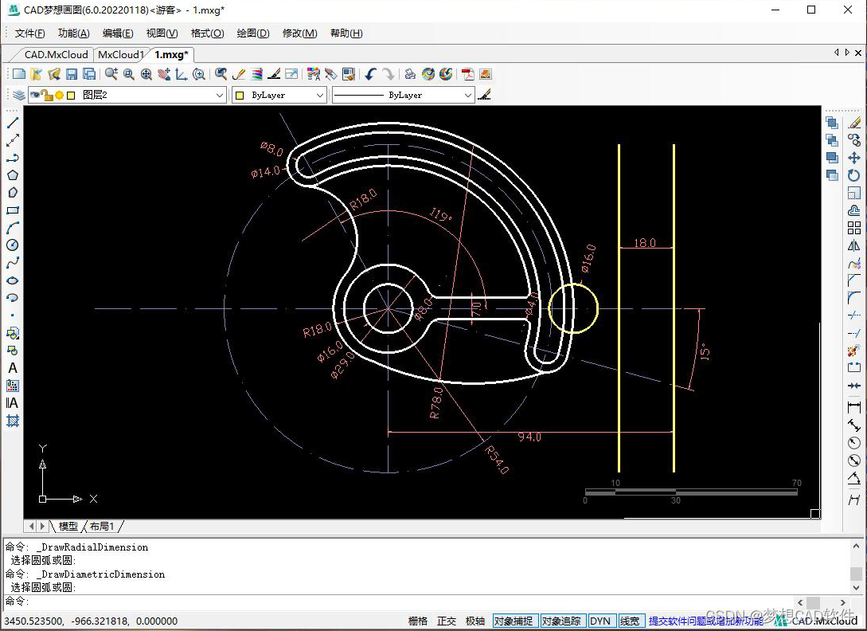Viewport: 867px width, 631px height.
Task: Click the command line input field
Action: [x=398, y=601]
